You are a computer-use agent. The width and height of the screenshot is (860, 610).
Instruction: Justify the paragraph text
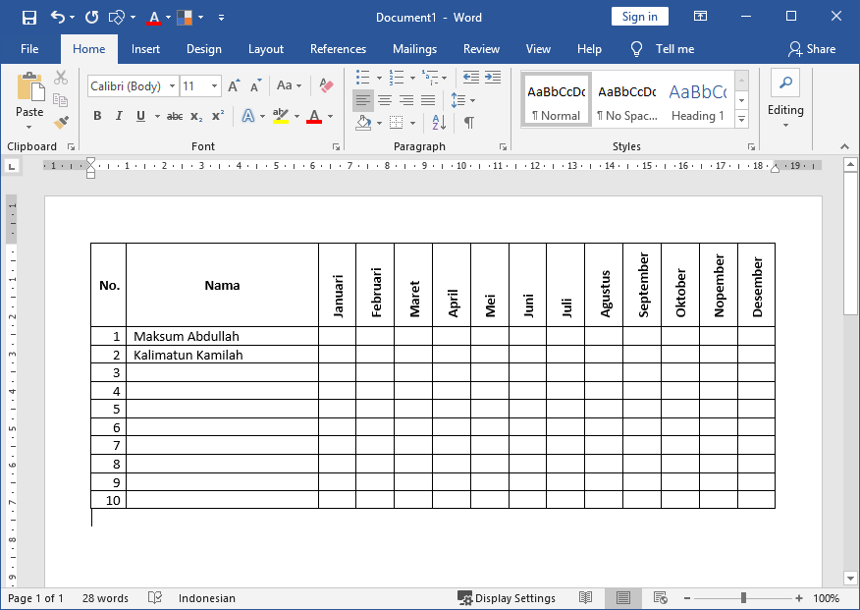pos(428,100)
